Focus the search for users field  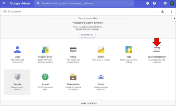click(84, 3)
